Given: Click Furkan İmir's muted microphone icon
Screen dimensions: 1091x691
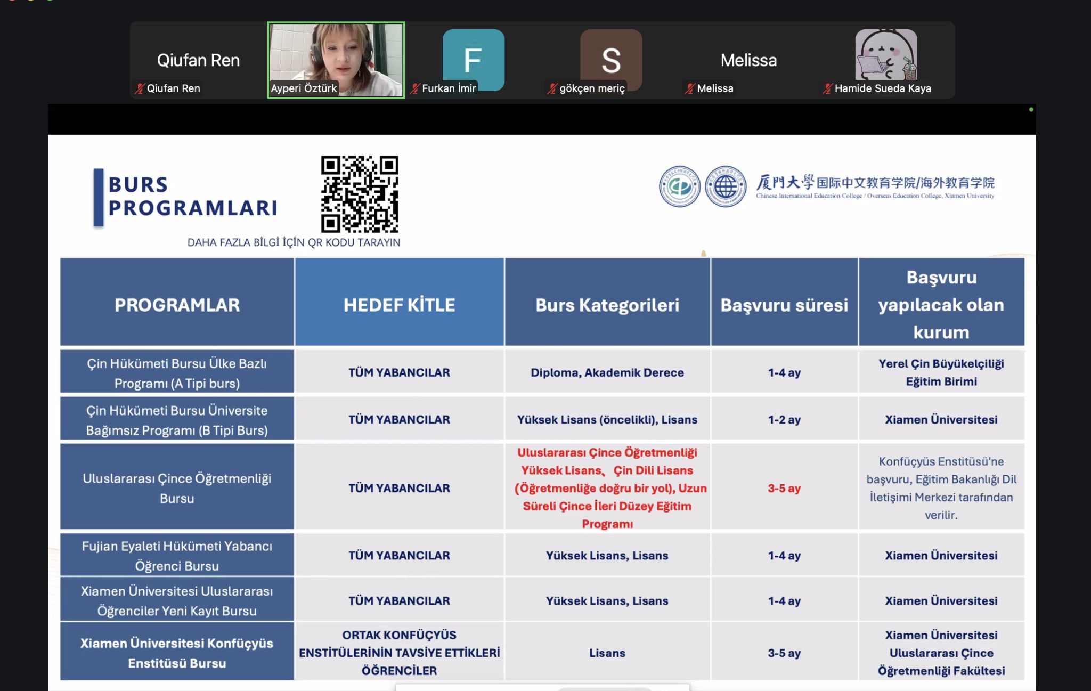Looking at the screenshot, I should 414,88.
